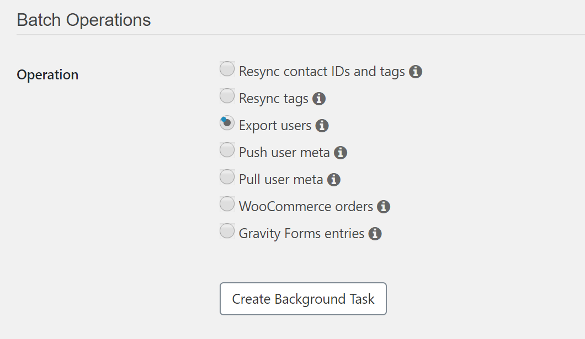Select the Pull user meta radio button
585x339 pixels.
[227, 177]
